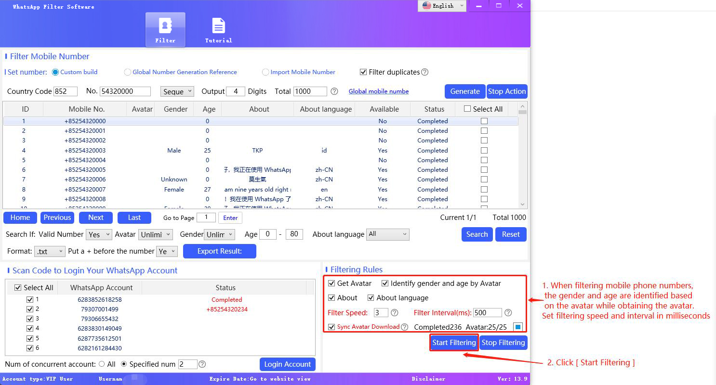Click the Filter Interval 500 field
Image resolution: width=716 pixels, height=385 pixels.
click(x=488, y=313)
